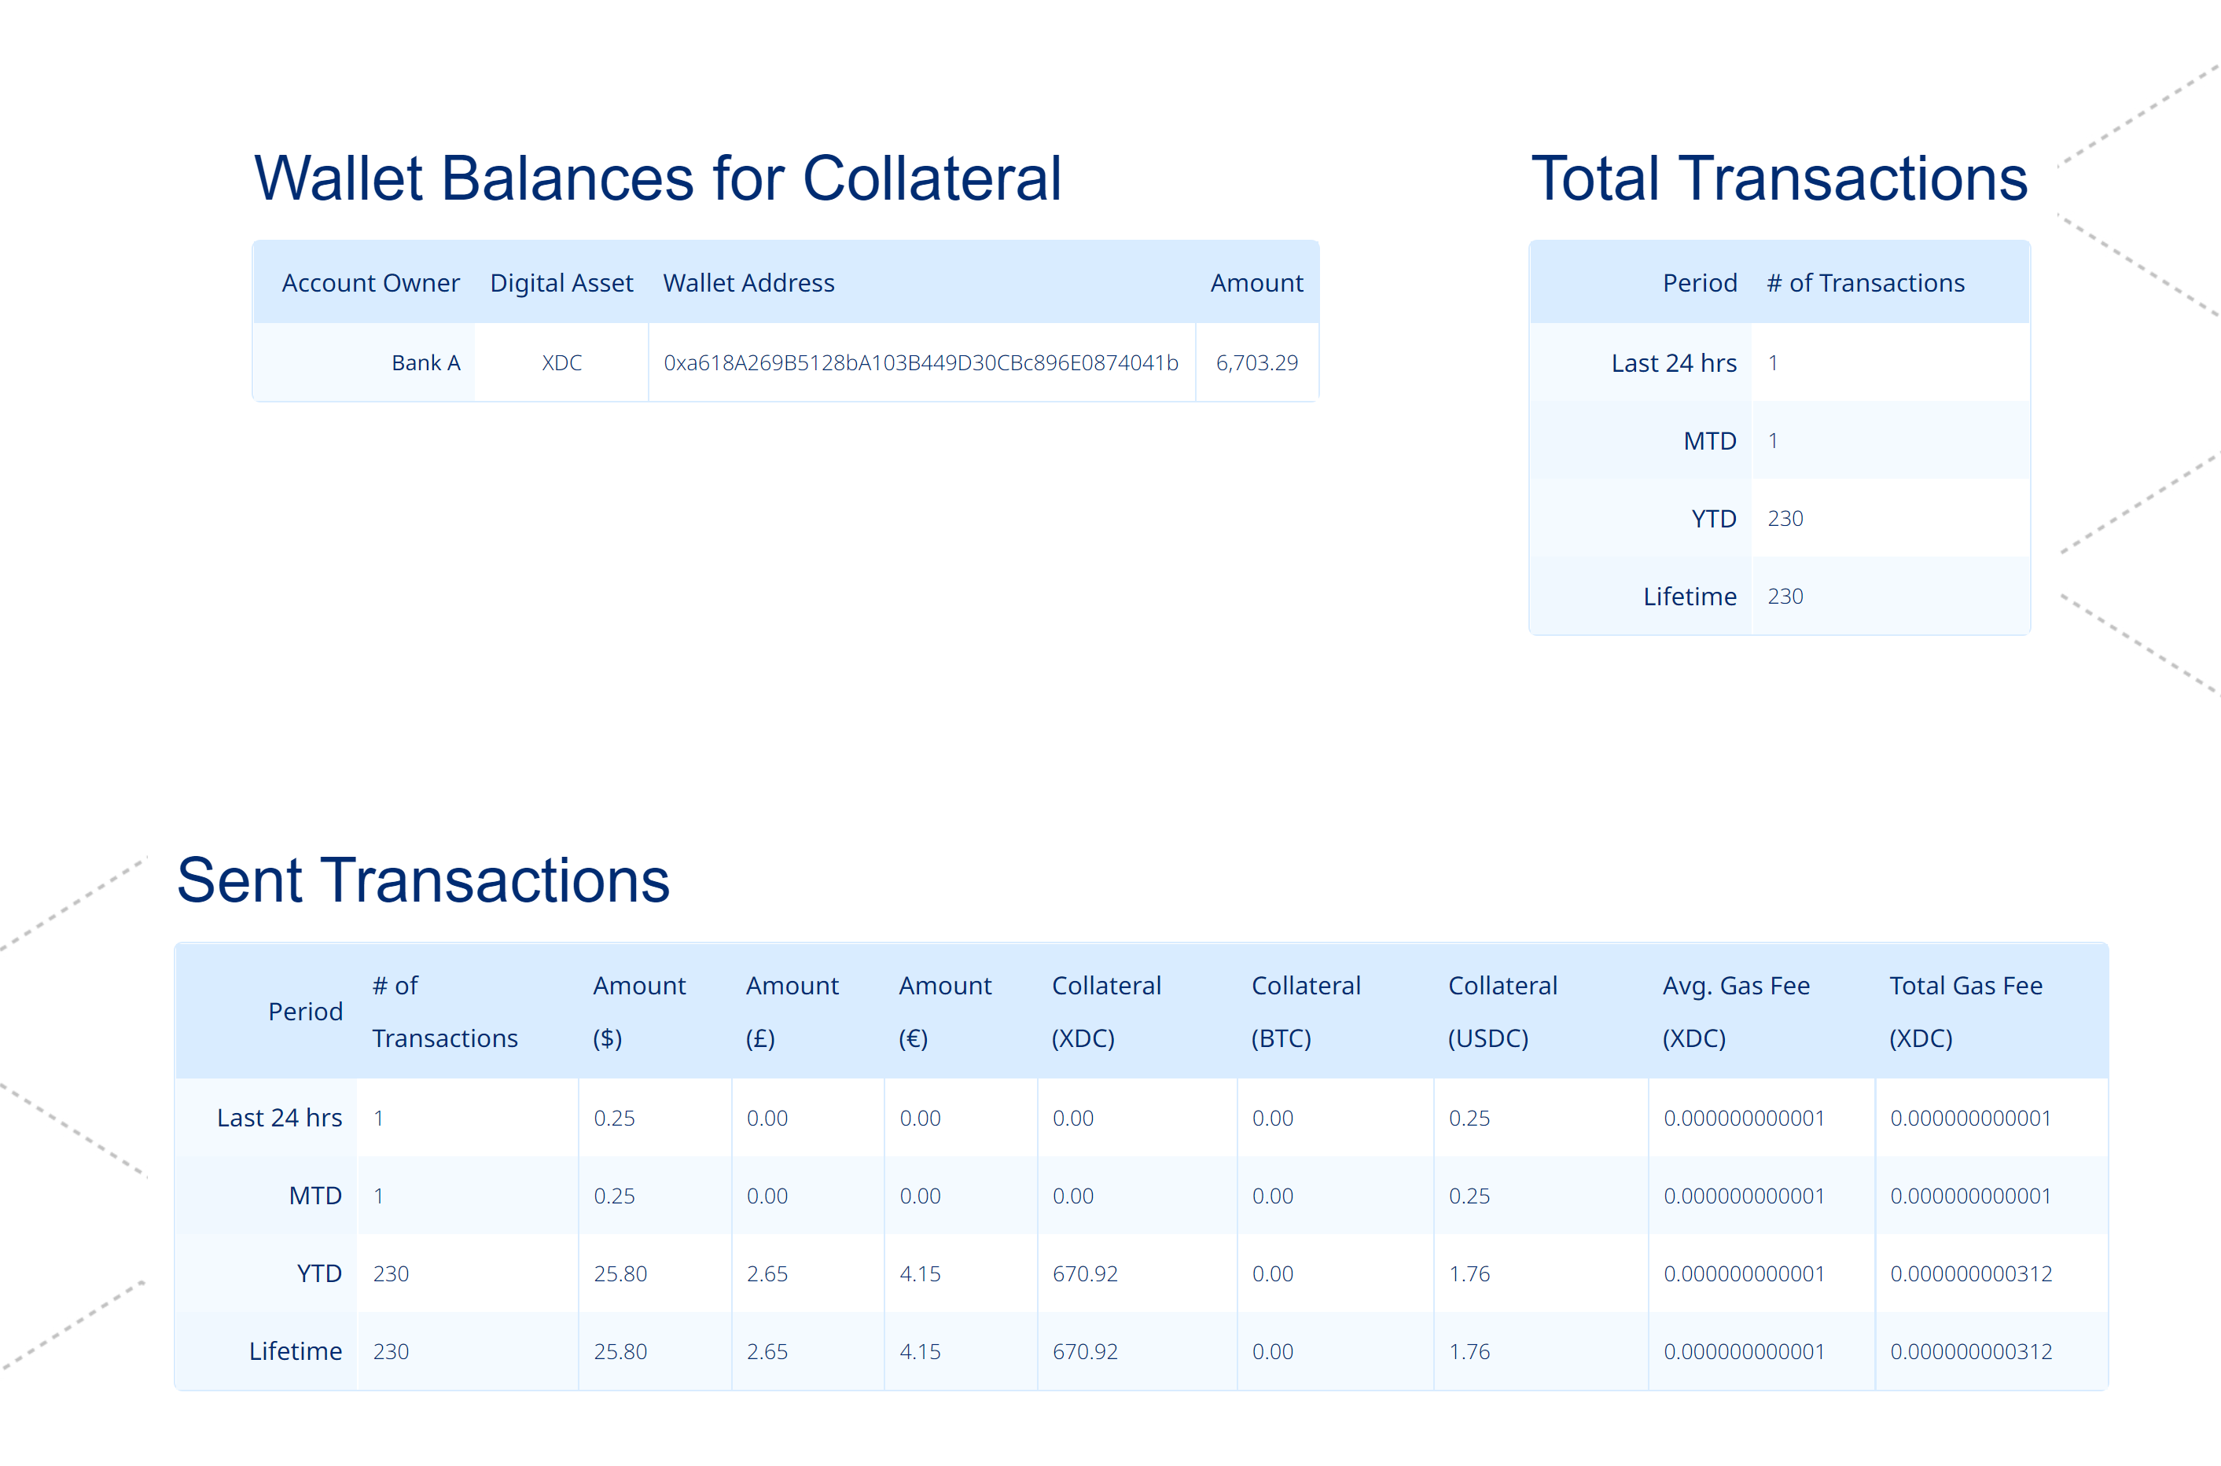
Task: Click # of Transactions header in Total Transactions
Action: [x=1866, y=282]
